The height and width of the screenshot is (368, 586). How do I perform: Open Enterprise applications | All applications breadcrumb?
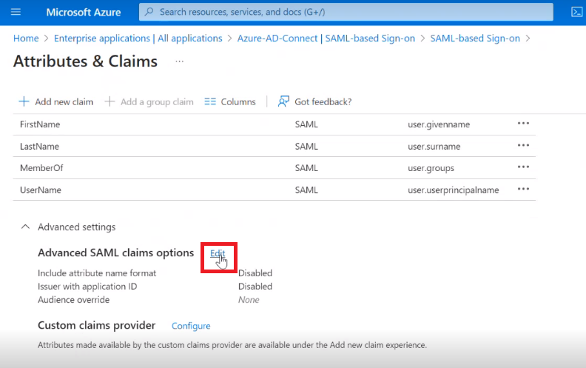138,39
